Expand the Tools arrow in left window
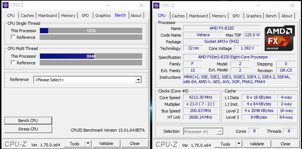302x149 pixels. [88, 143]
